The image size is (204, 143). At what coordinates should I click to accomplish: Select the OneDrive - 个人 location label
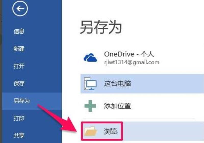pos(129,54)
